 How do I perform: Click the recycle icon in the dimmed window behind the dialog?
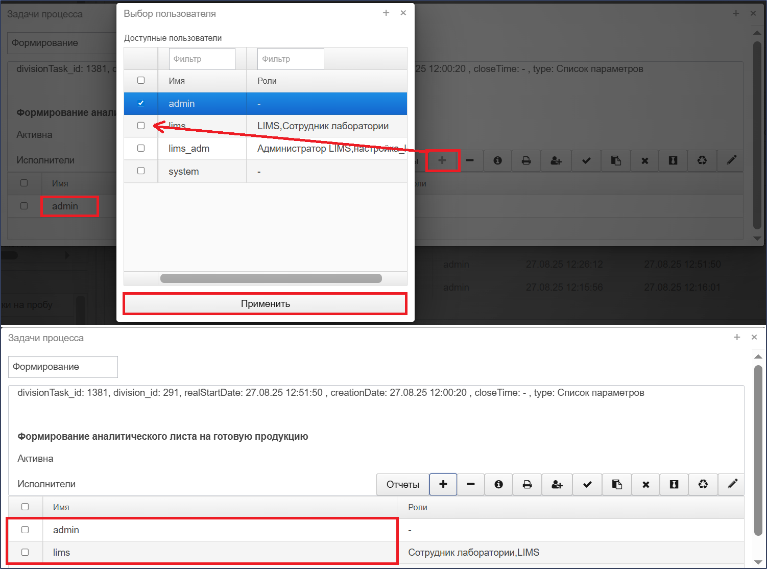pyautogui.click(x=702, y=160)
